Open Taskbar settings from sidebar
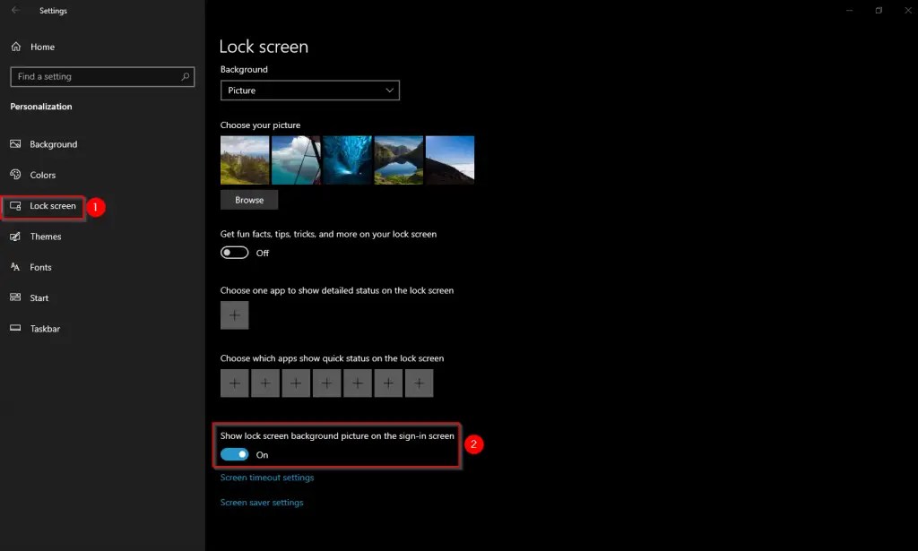 (43, 328)
